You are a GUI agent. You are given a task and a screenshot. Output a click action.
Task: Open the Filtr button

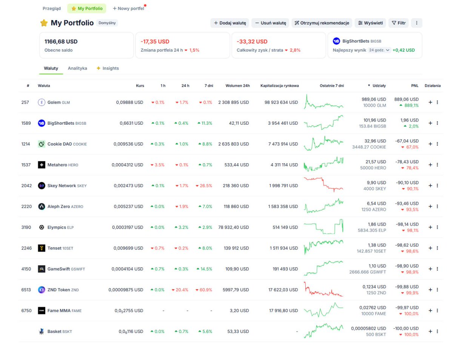point(399,23)
